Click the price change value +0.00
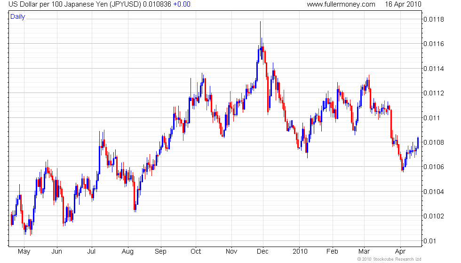Screen dimensions: 461x263 (x=182, y=4)
